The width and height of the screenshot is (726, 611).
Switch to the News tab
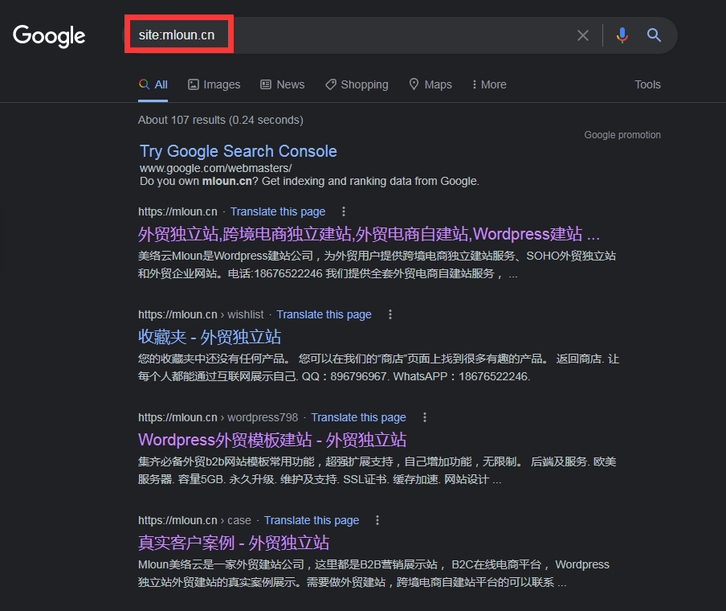click(x=283, y=84)
